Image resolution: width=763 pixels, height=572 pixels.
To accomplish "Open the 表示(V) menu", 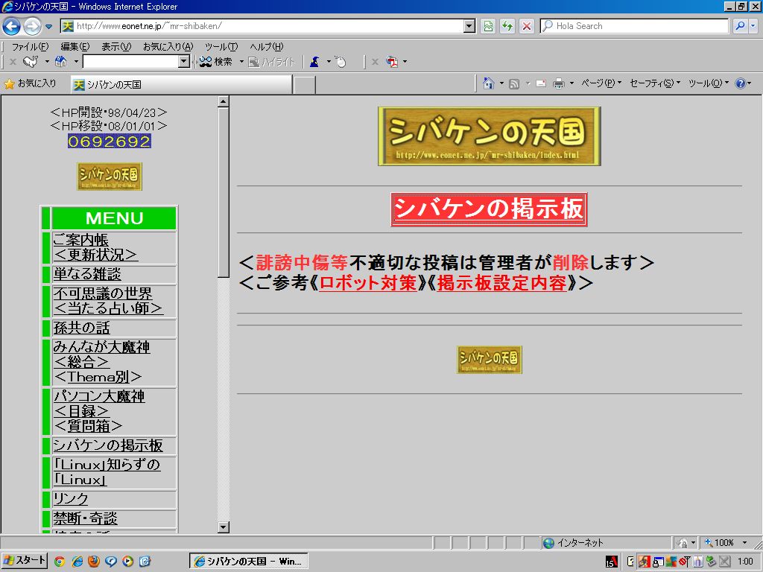I will coord(116,47).
